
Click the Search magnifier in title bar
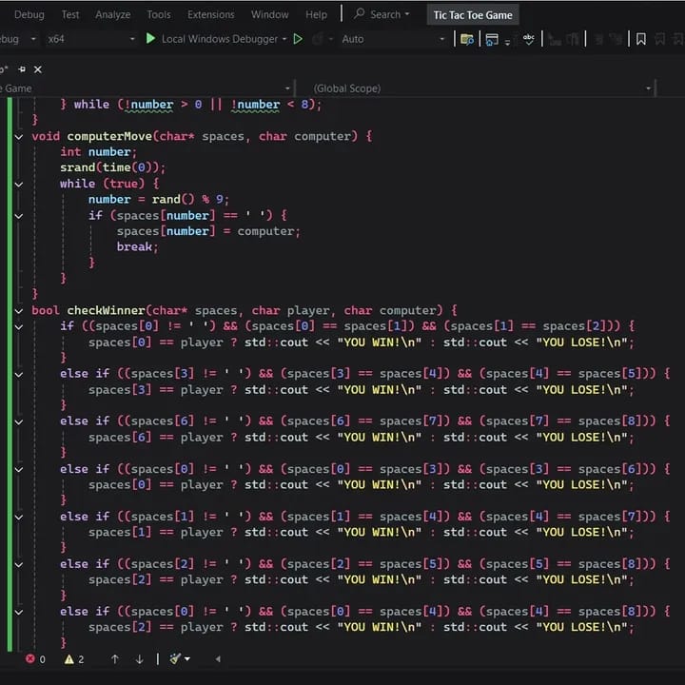pos(359,13)
